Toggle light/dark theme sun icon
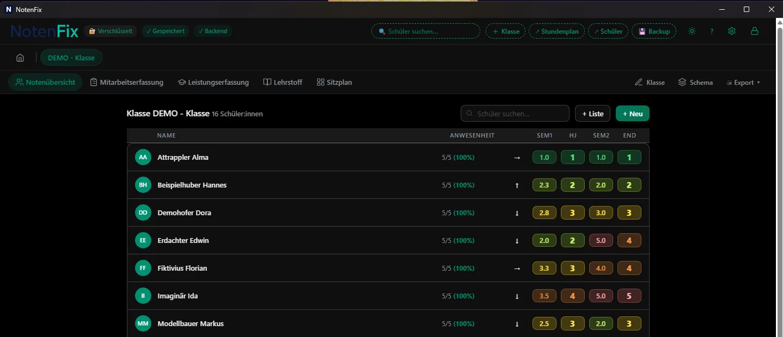Viewport: 783px width, 337px height. 692,31
